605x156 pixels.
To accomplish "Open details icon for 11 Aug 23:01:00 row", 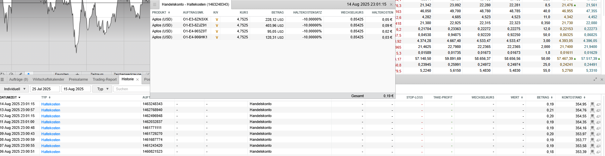I will click(592, 122).
